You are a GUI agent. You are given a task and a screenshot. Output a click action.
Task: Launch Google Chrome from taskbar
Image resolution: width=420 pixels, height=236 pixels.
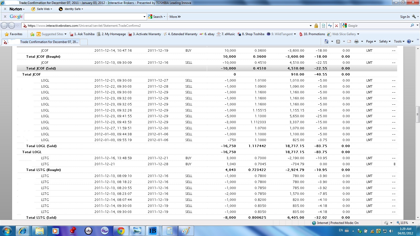pyautogui.click(x=121, y=231)
